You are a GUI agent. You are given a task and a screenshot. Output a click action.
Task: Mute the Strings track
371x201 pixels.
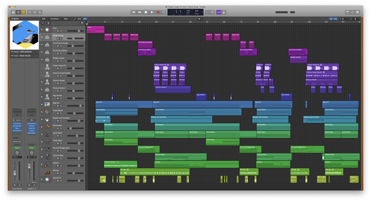(x=58, y=173)
